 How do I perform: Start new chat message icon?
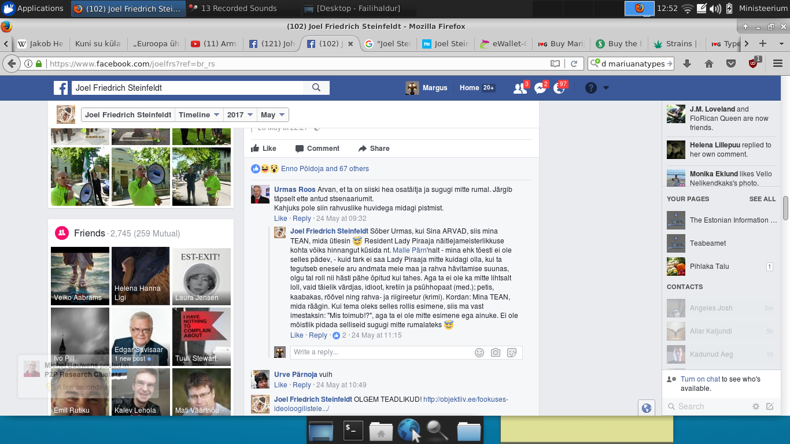pos(770,406)
